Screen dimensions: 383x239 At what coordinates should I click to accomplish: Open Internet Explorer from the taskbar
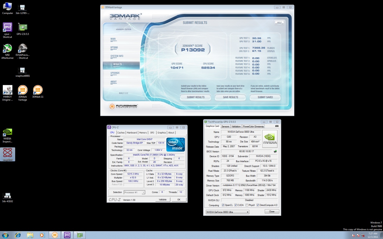pos(17,235)
